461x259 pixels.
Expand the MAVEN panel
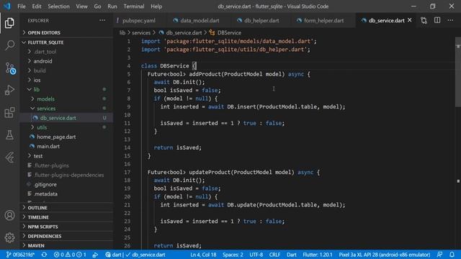click(x=36, y=245)
